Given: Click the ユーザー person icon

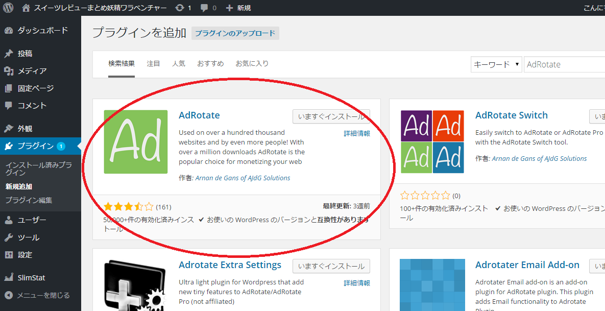Looking at the screenshot, I should (x=9, y=220).
